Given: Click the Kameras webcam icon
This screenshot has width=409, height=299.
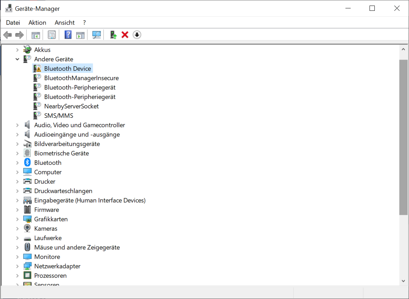Looking at the screenshot, I should [27, 228].
